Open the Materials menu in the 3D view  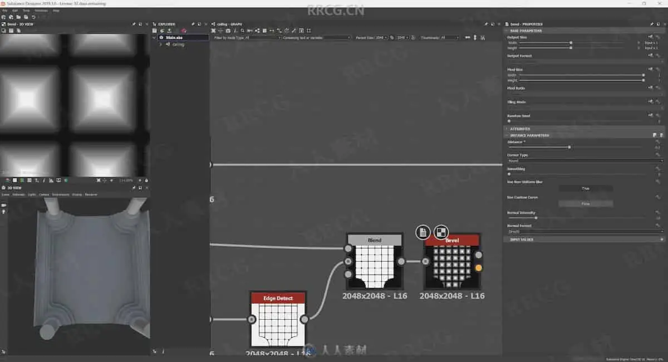19,194
